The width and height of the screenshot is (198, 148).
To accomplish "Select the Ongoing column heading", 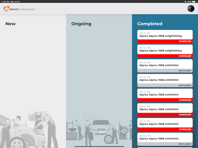I will click(x=81, y=24).
